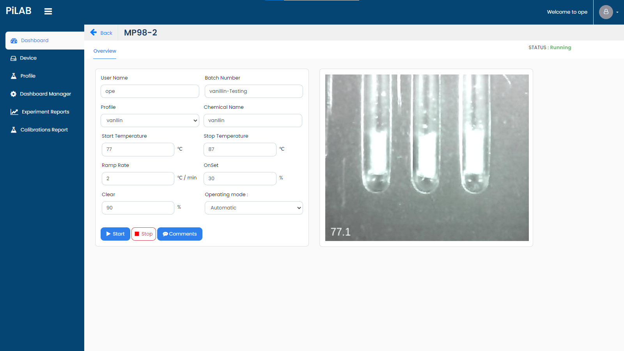The width and height of the screenshot is (624, 351).
Task: Click the user avatar icon
Action: click(x=606, y=12)
